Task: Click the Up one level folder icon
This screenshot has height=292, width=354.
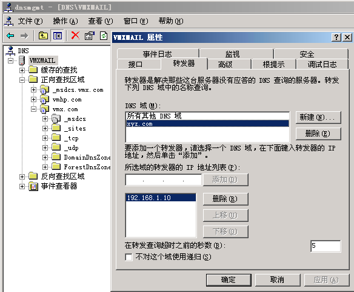Action: [x=43, y=36]
